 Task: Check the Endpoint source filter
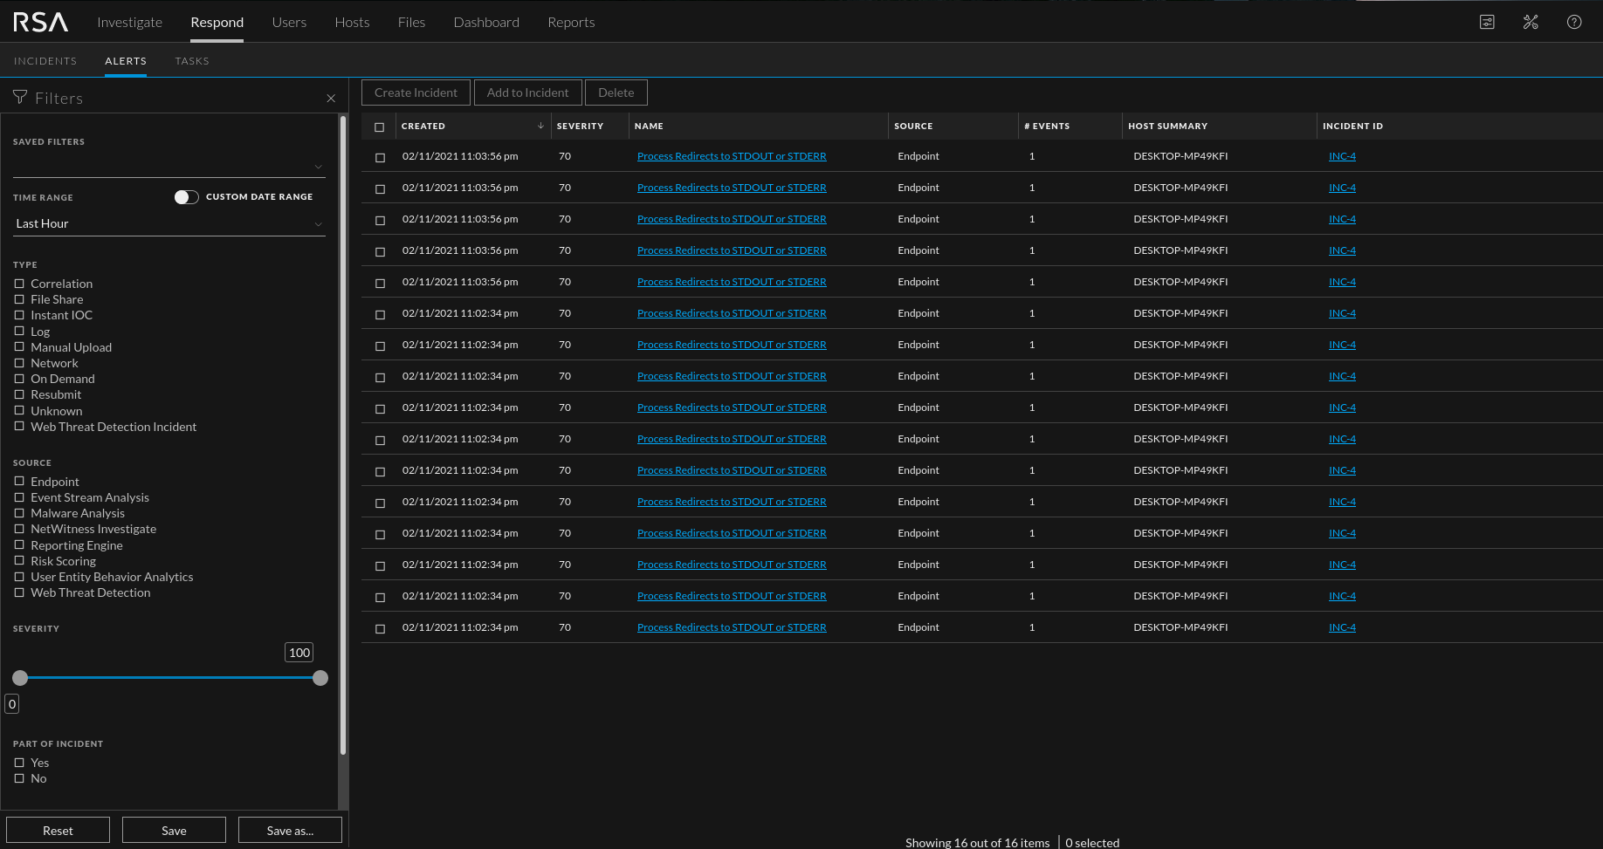tap(19, 481)
